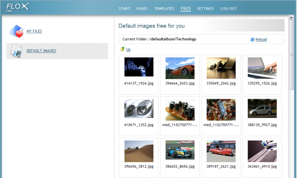The image size is (297, 178).
Task: Click the LOG-OUT menu item
Action: (x=228, y=9)
